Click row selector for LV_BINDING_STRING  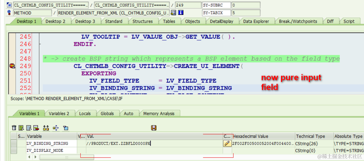point(14,143)
